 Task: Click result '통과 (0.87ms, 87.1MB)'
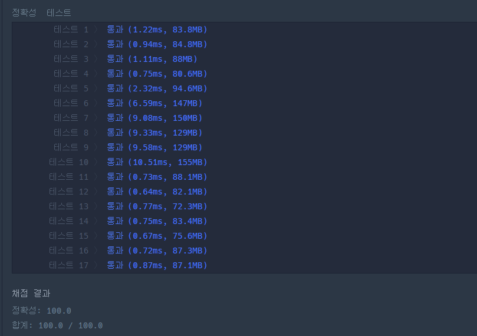[157, 265]
